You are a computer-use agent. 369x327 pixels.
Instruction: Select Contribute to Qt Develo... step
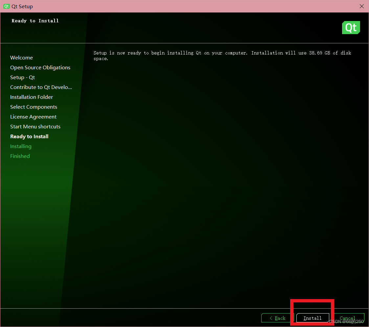click(x=41, y=87)
